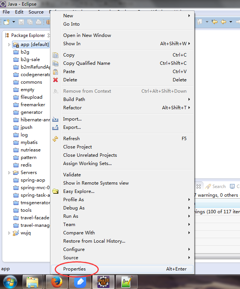Click the Windows Start button
The height and width of the screenshot is (289, 240).
10,282
